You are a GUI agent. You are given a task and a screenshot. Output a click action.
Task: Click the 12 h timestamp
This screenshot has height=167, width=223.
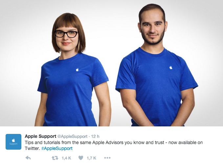(x=95, y=136)
